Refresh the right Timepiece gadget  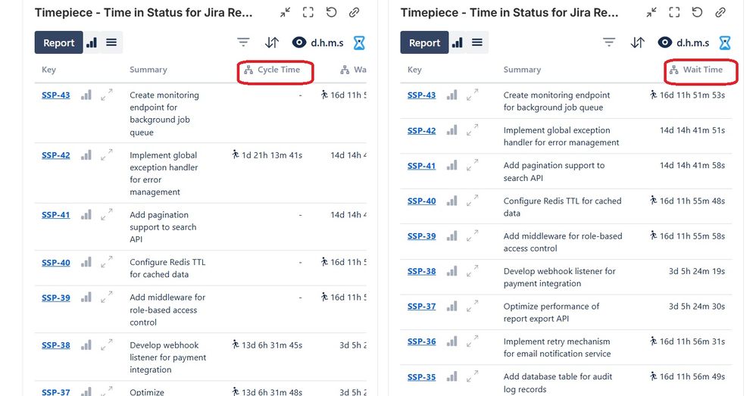point(697,13)
